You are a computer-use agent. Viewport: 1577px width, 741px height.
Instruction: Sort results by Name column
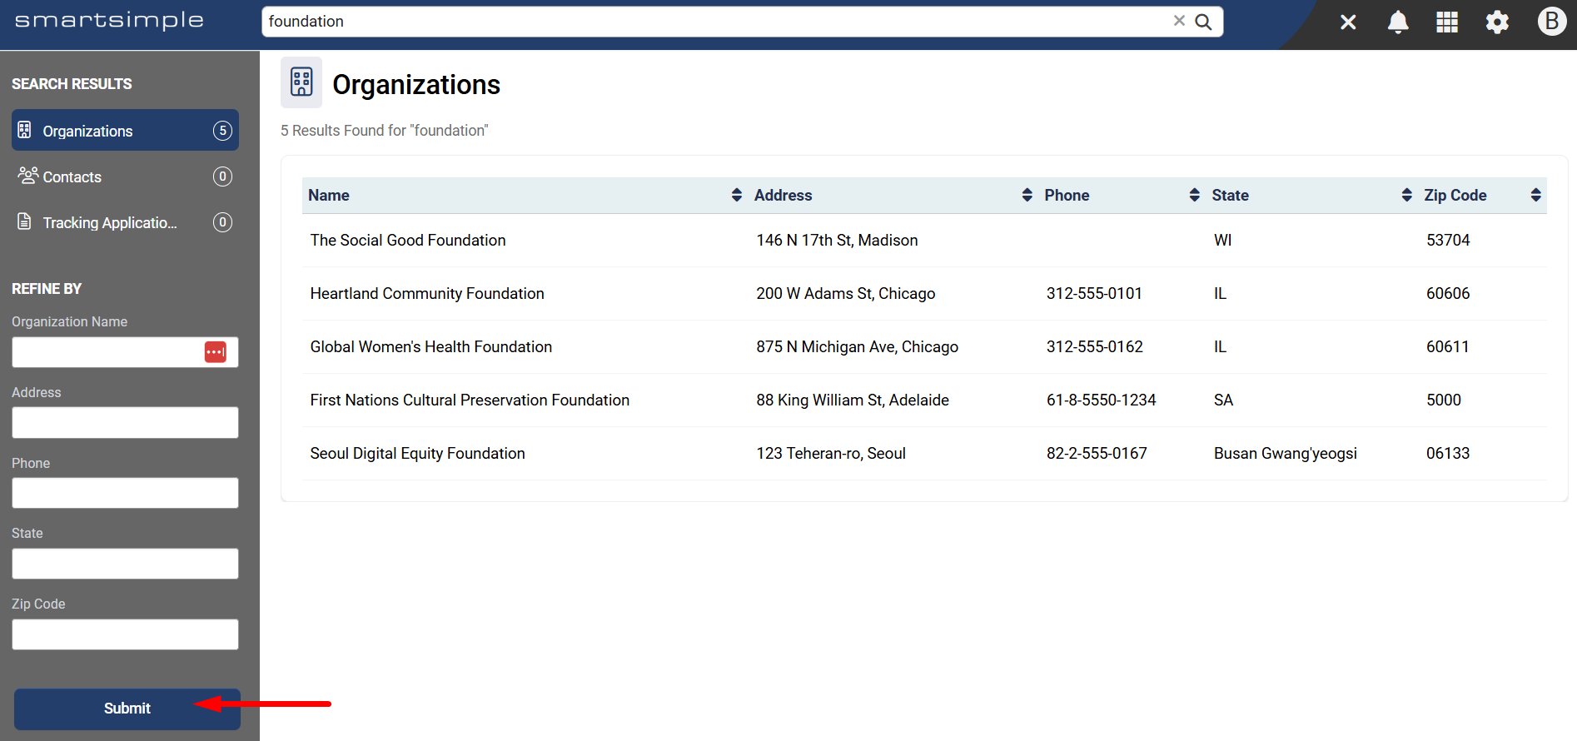736,195
